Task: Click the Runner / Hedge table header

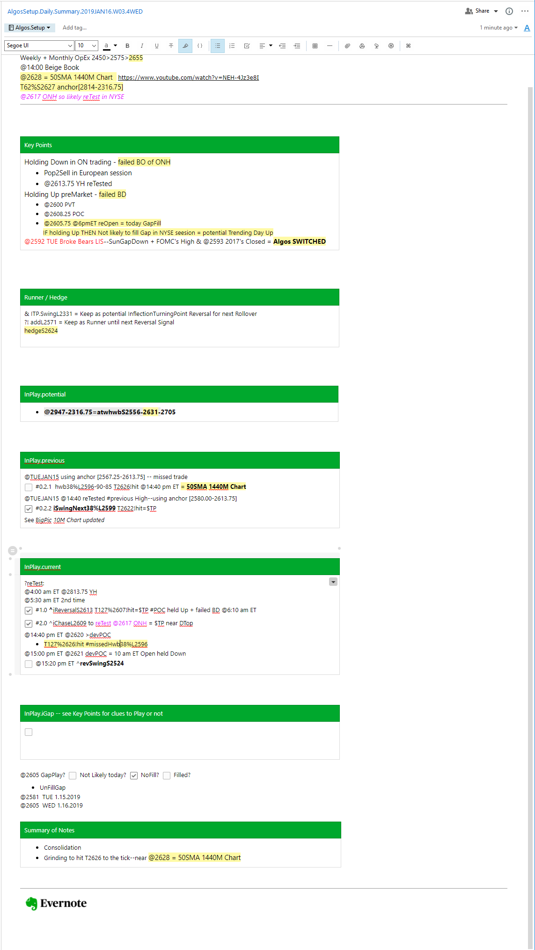Action: (x=180, y=298)
